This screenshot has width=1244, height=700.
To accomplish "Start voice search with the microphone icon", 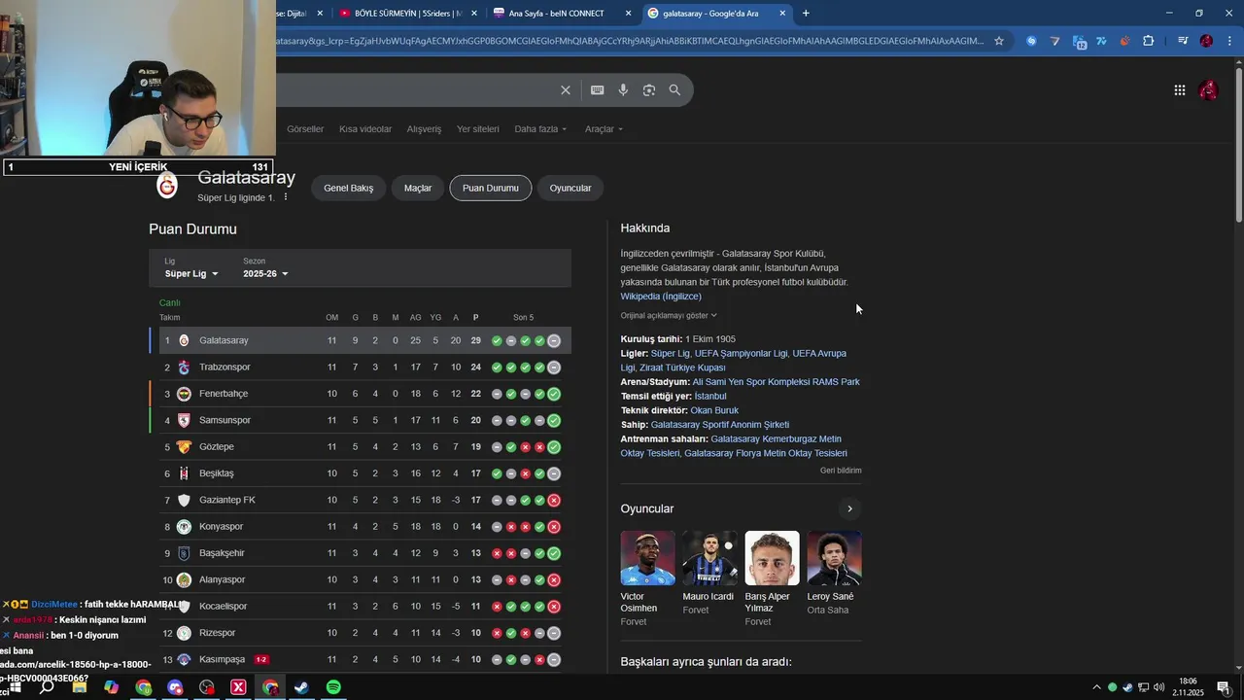I will [x=623, y=90].
